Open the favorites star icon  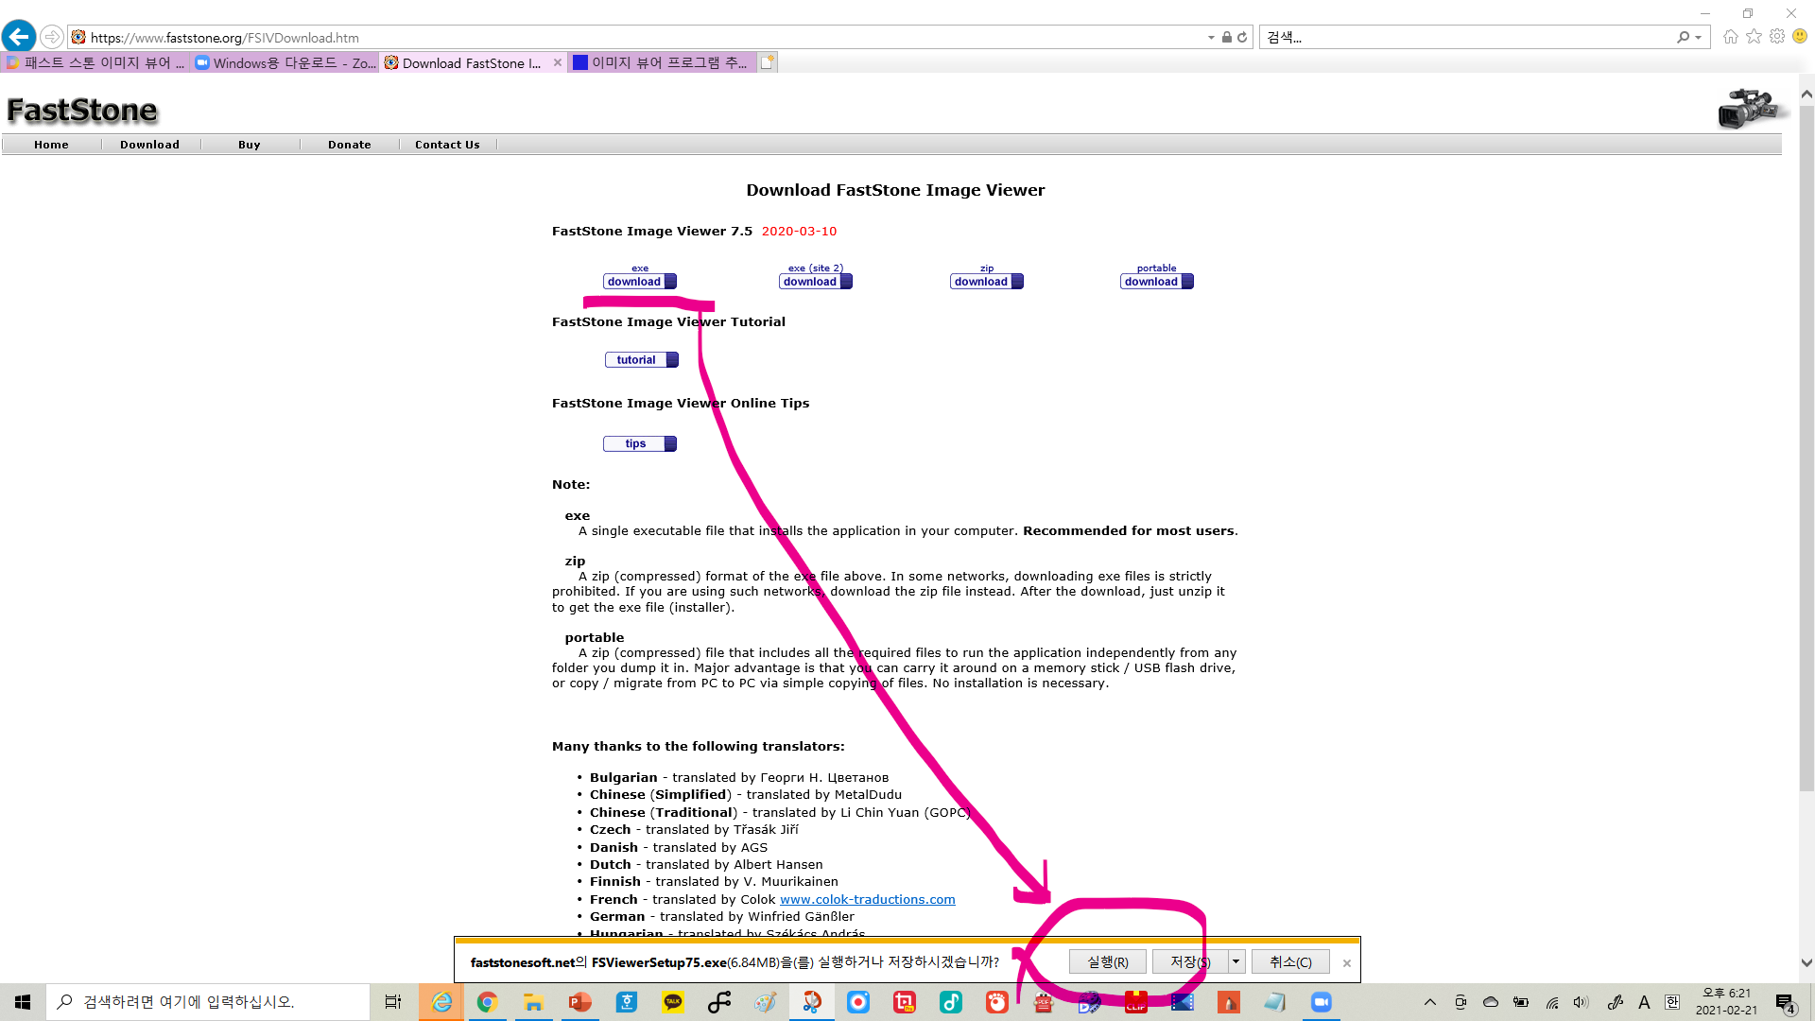[x=1754, y=37]
